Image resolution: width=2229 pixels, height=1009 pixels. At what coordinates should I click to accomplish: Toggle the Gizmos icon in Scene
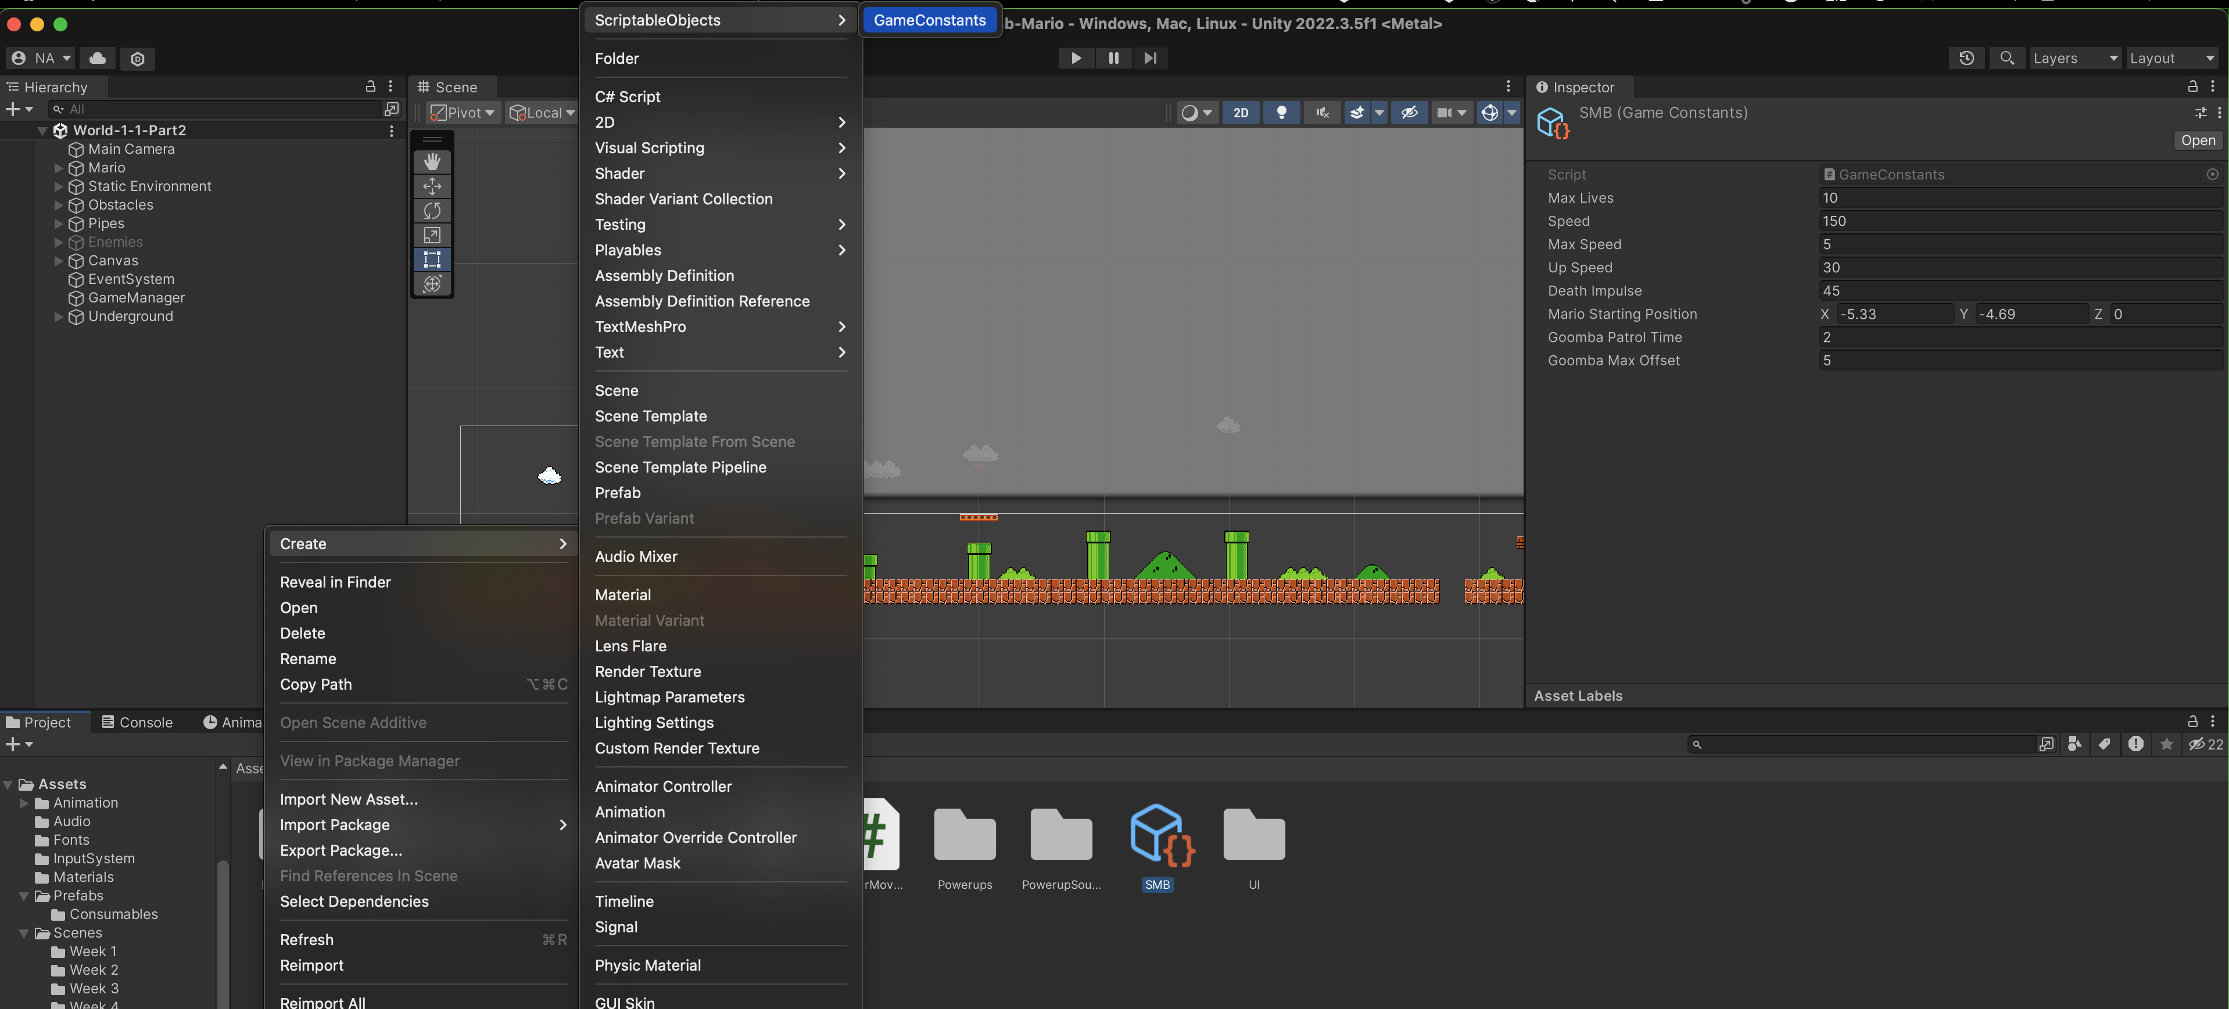click(1489, 113)
